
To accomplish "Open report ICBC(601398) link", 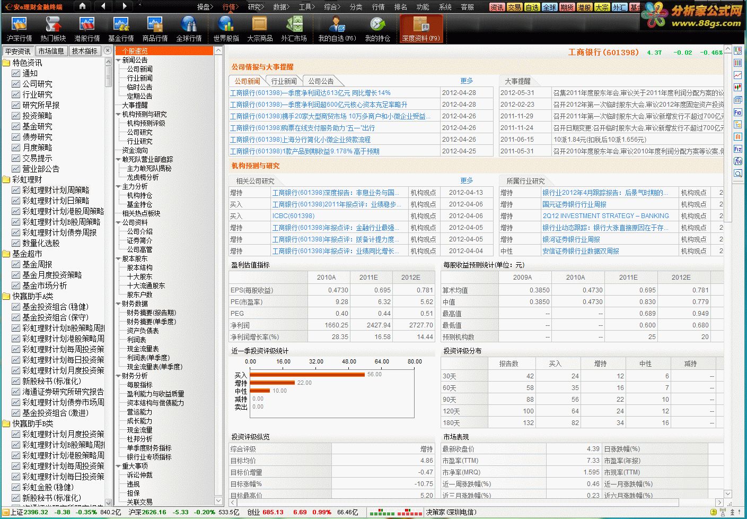I will pos(293,216).
